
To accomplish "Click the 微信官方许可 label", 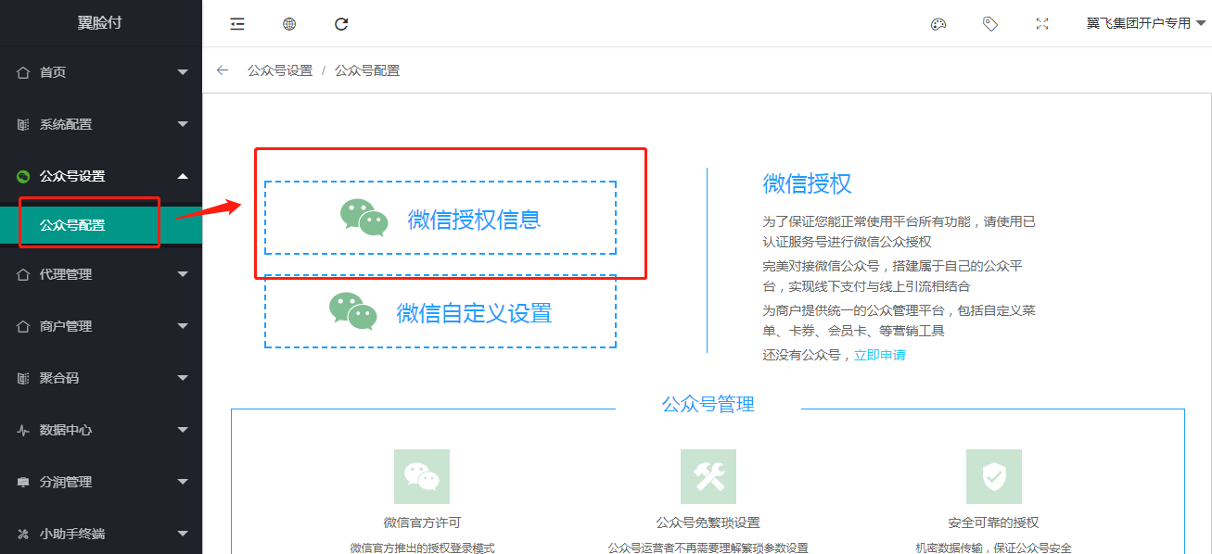I will 422,523.
